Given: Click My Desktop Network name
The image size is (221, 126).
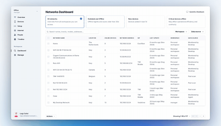Looking at the screenshot, I should pyautogui.click(x=61, y=103).
